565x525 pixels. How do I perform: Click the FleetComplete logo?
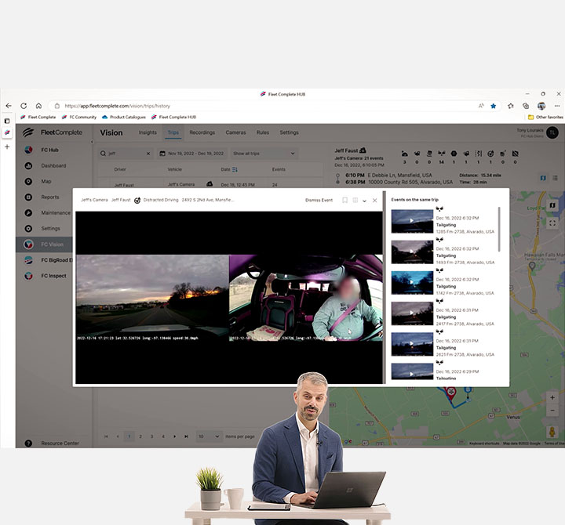tap(53, 132)
